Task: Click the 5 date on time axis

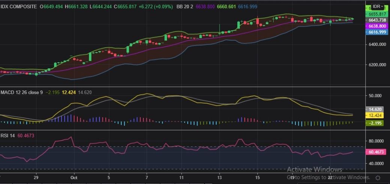Action: point(109,178)
